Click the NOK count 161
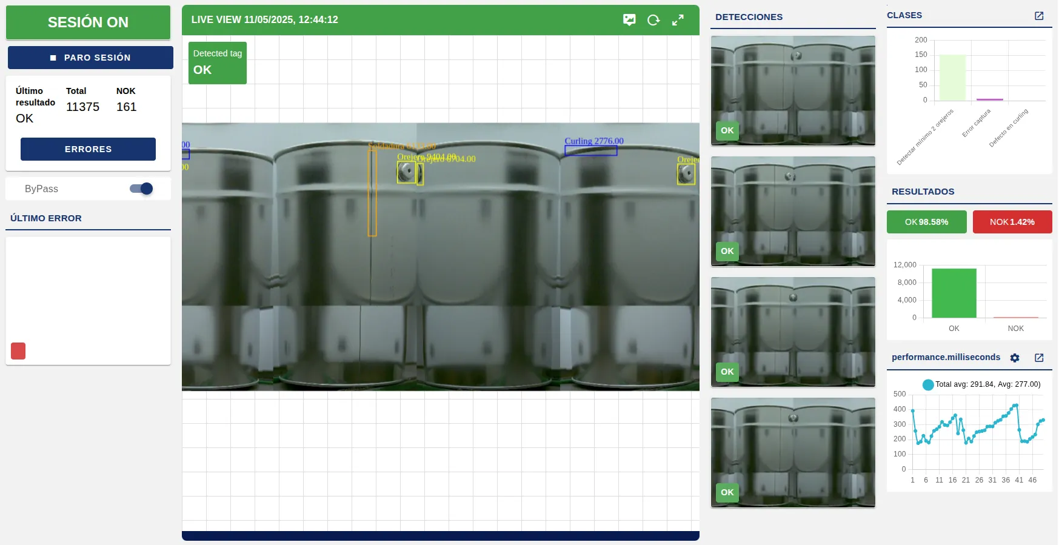This screenshot has width=1059, height=545. (127, 107)
